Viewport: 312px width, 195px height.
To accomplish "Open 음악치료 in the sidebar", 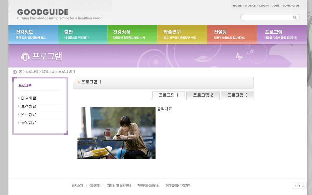I will (29, 123).
